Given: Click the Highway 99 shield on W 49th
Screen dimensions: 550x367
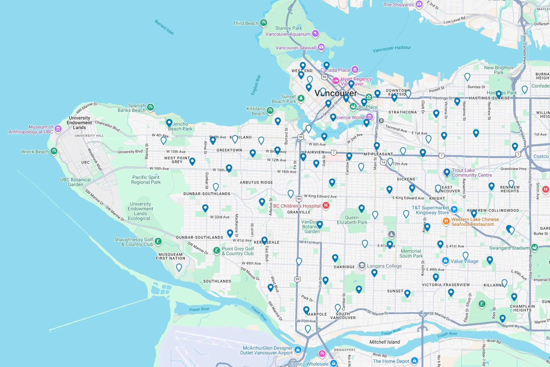Looking at the screenshot, I should pos(297,279).
